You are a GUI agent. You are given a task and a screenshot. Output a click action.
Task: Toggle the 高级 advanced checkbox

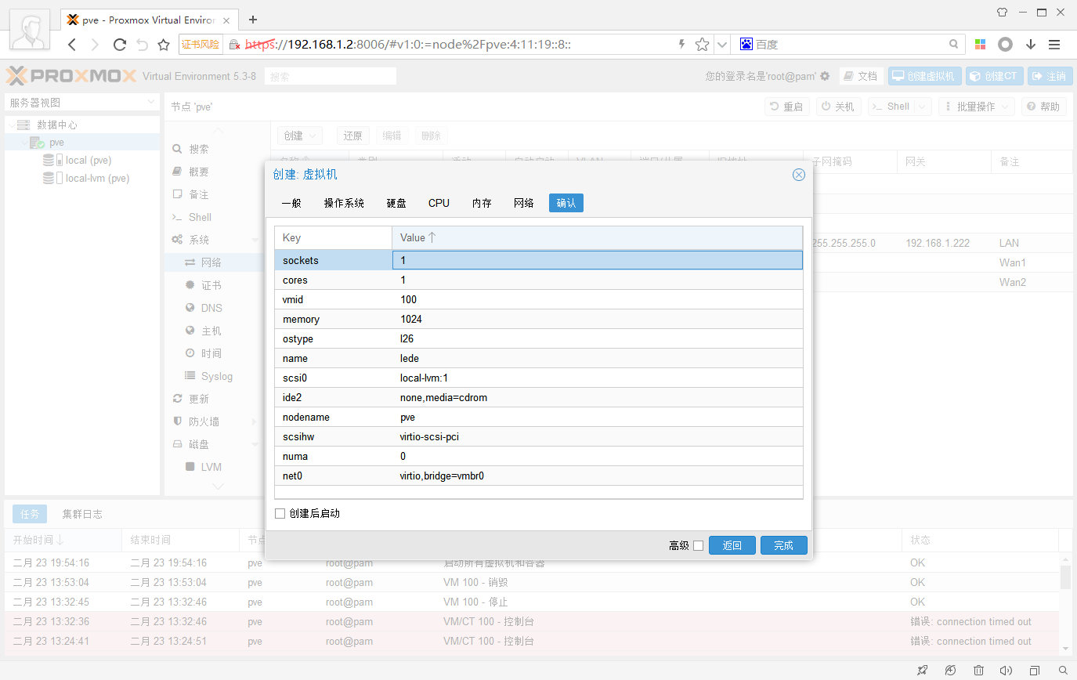click(699, 546)
